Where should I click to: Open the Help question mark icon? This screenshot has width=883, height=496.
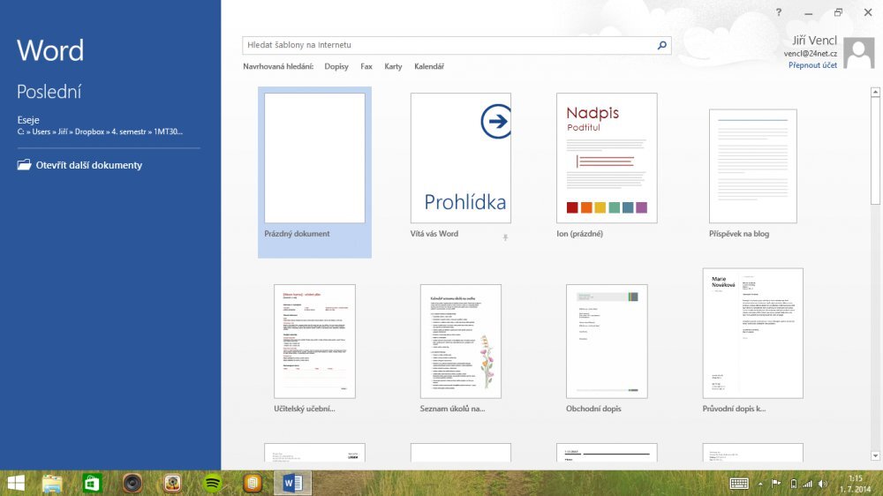[x=778, y=12]
